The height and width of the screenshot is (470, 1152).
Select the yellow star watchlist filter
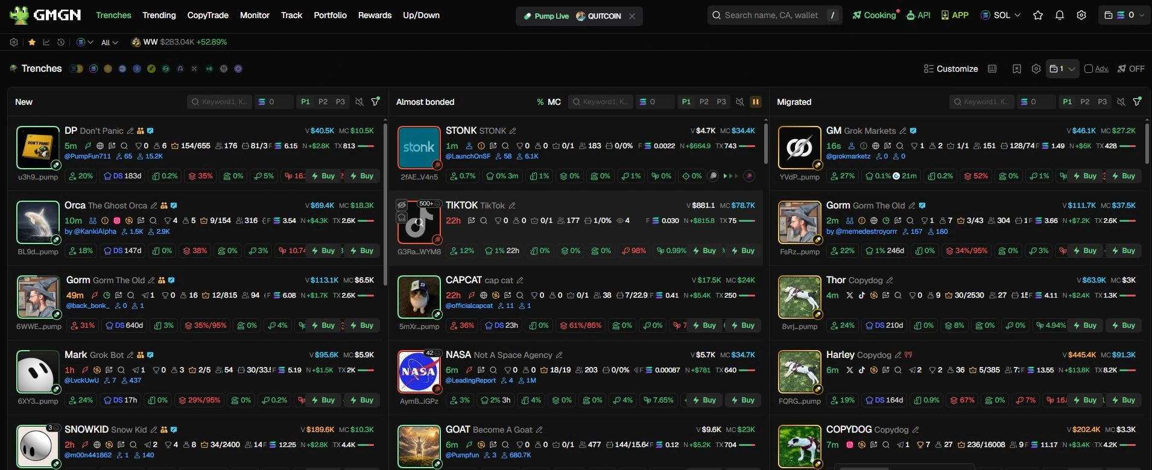click(32, 42)
